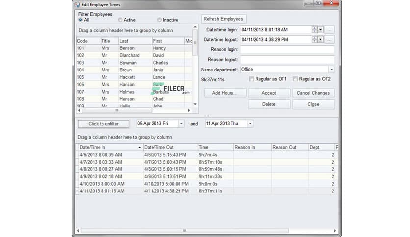This screenshot has height=237, width=410.
Task: Sort by the Last column header
Action: [x=135, y=41]
